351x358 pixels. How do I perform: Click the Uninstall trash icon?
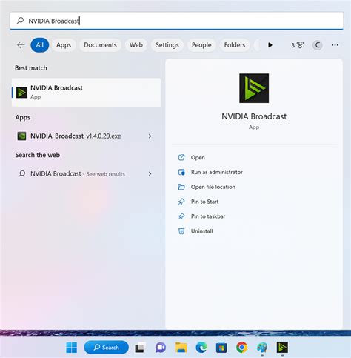click(181, 231)
